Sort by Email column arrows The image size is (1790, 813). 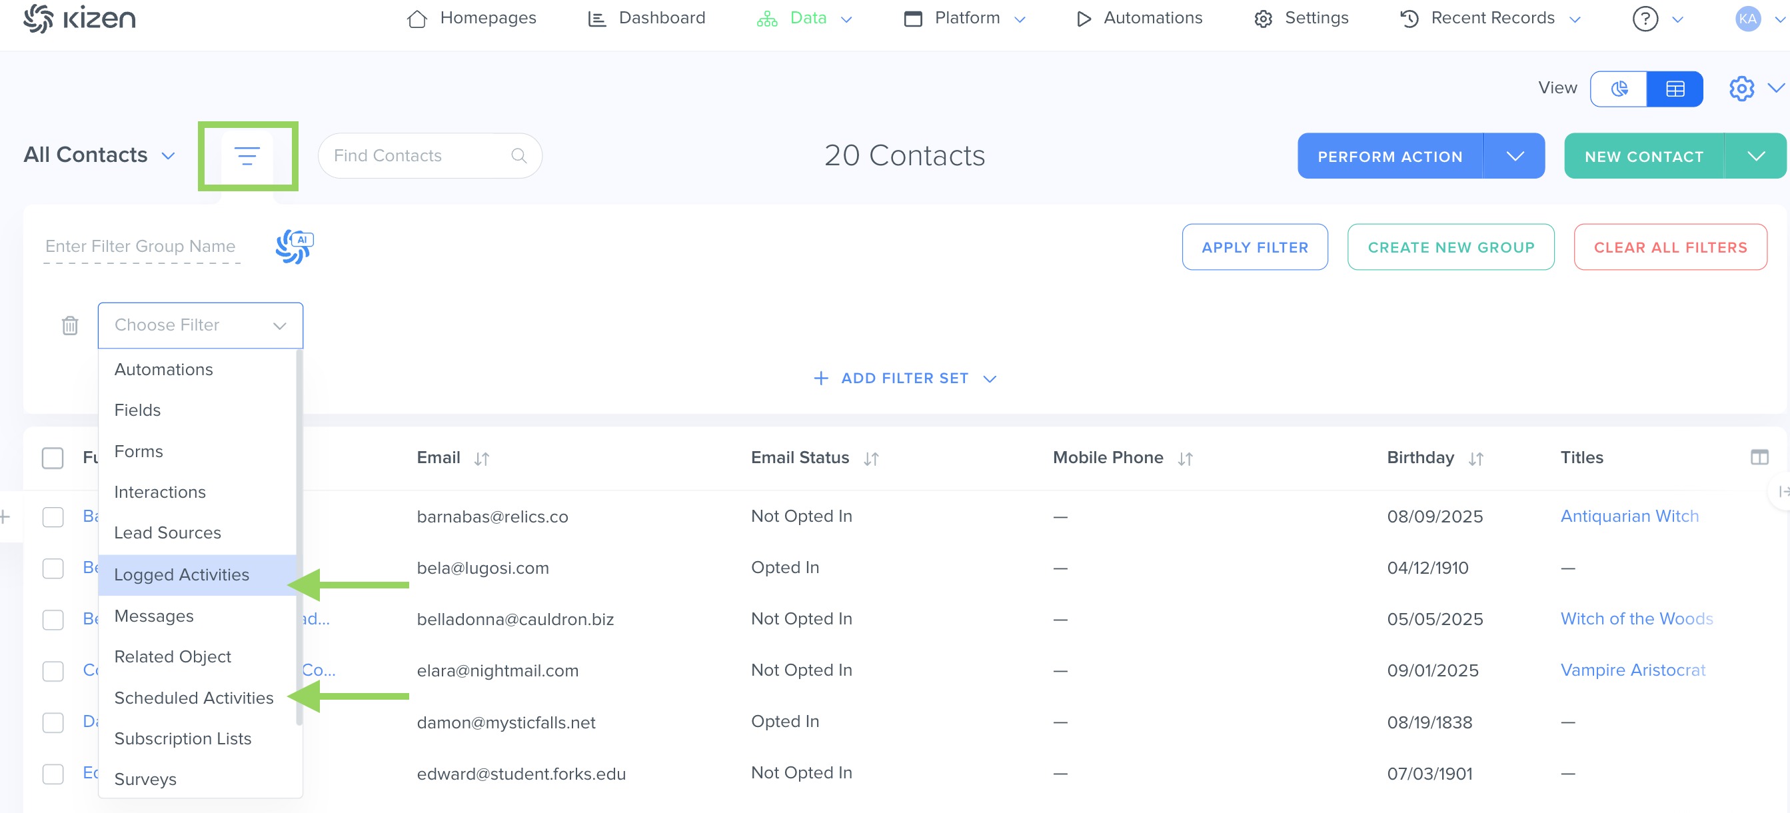(x=482, y=458)
